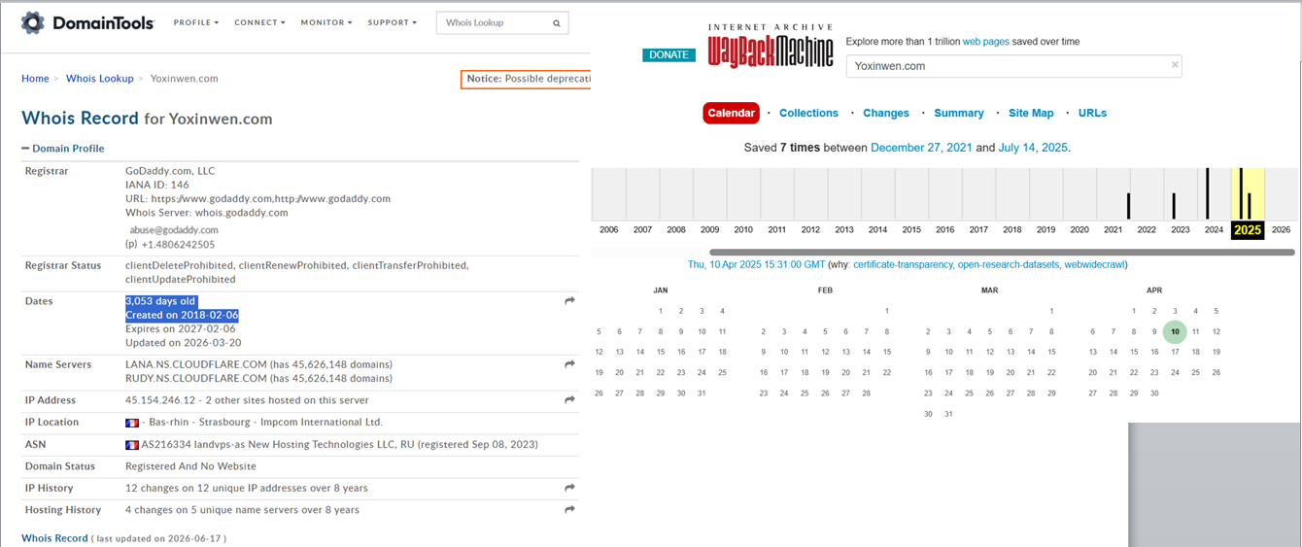Screen dimensions: 1302x547
Task: Click the Whois Lookup search magnifier icon
Action: tap(557, 23)
